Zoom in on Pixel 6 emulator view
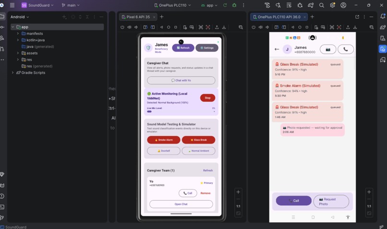387x229 pixels. click(238, 192)
